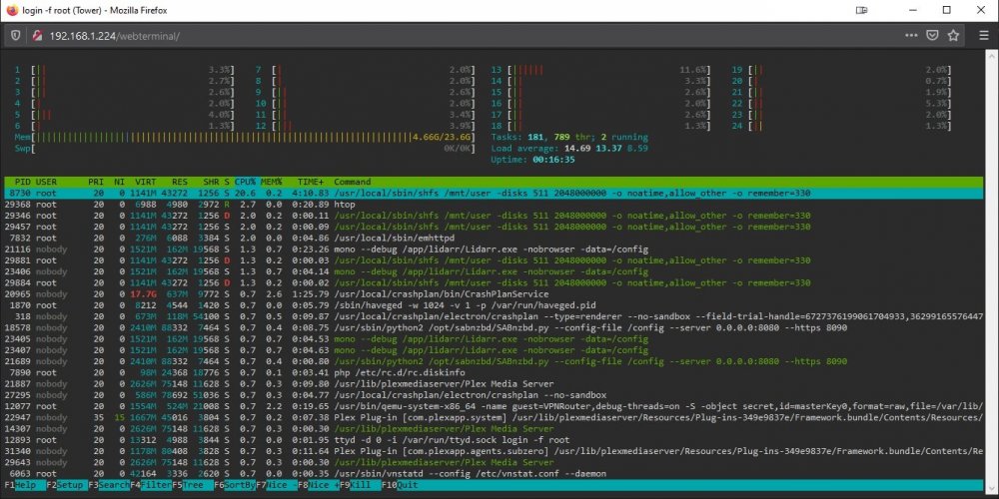Open F2 Setup in the htop footer
The image size is (999, 499).
click(x=66, y=485)
